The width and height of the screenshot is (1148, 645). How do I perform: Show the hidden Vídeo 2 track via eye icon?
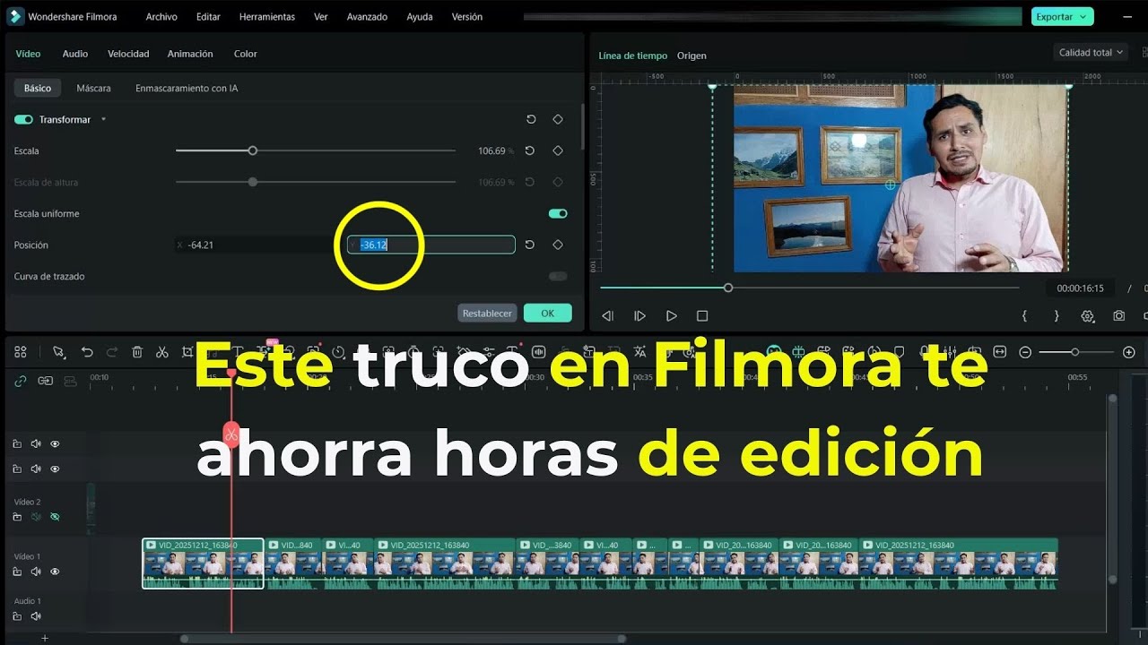pos(55,517)
